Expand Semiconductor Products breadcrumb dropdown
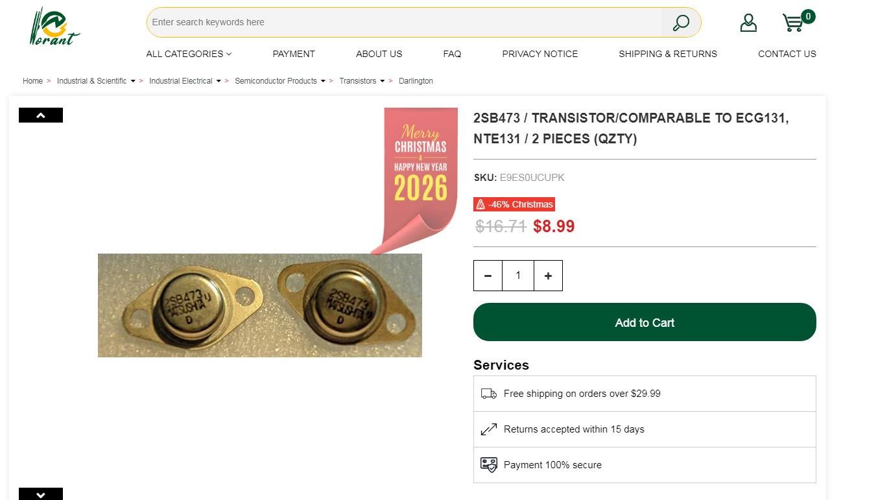 [x=323, y=81]
